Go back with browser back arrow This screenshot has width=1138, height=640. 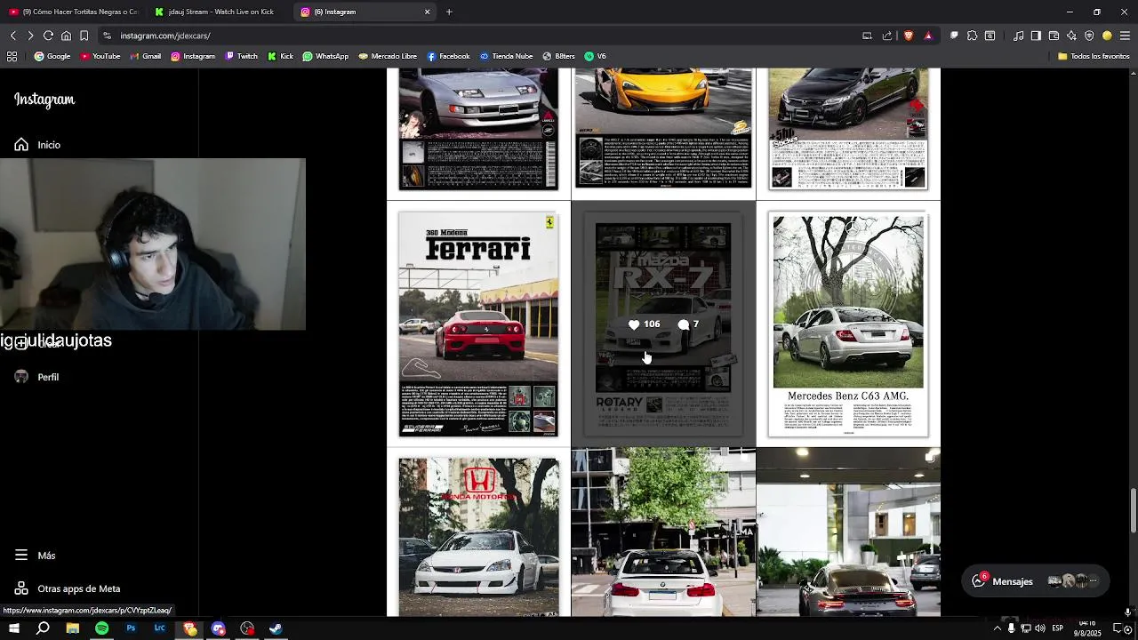[12, 36]
